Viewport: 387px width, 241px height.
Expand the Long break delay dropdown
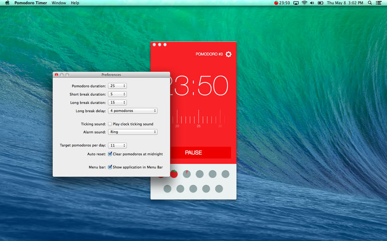(x=133, y=111)
